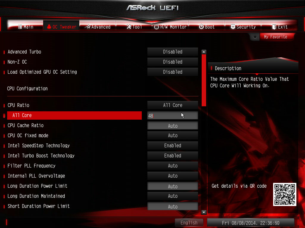Open the My Favorite button
This screenshot has height=228, width=305.
[276, 37]
